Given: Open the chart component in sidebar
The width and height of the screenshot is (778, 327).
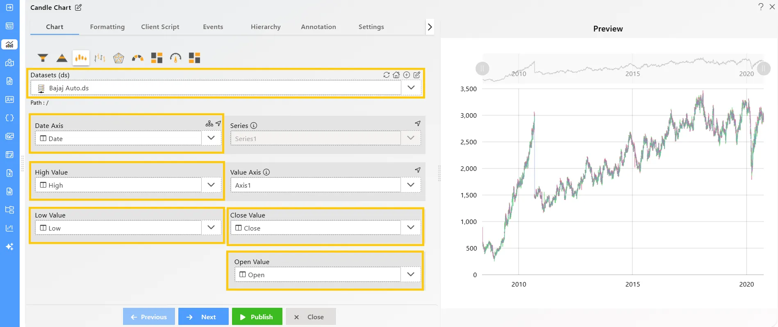Looking at the screenshot, I should pyautogui.click(x=9, y=44).
